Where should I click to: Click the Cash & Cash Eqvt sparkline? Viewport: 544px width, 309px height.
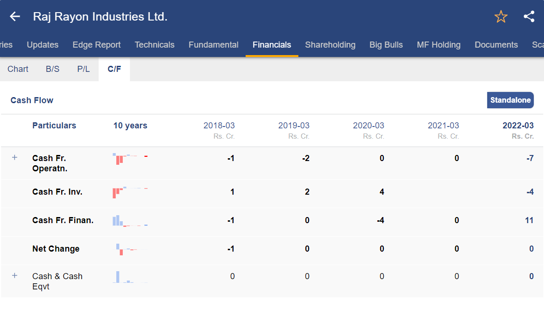(130, 277)
